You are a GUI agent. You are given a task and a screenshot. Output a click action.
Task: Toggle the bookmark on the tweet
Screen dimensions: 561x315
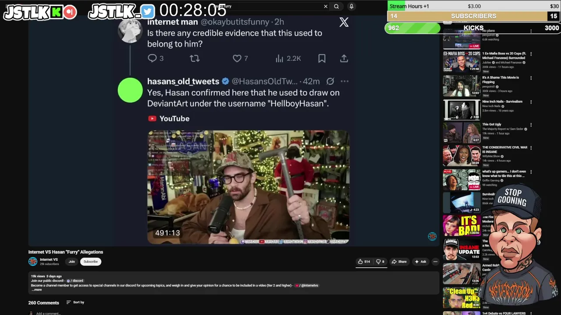pyautogui.click(x=322, y=58)
